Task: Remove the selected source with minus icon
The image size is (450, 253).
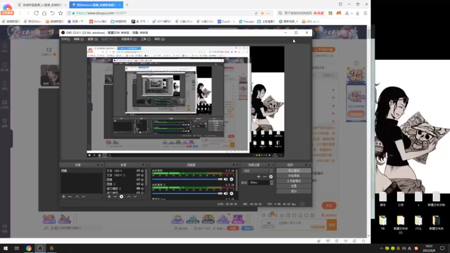Action: click(115, 196)
